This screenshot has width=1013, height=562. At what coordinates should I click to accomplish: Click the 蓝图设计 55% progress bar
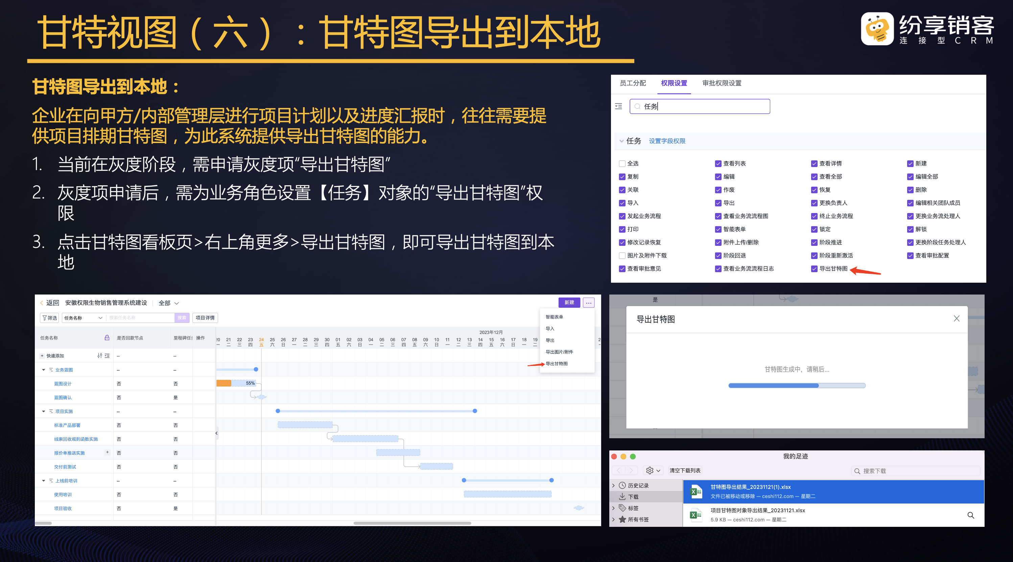point(237,383)
